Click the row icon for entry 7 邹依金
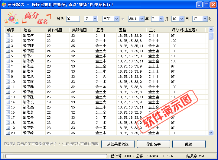Viewport: 218px width, 160px height. click(8, 66)
